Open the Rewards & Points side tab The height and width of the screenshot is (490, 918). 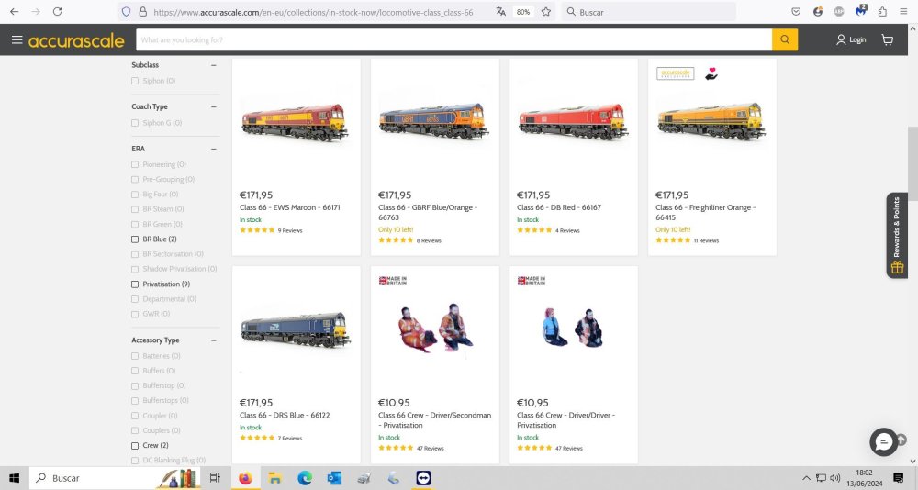click(897, 235)
